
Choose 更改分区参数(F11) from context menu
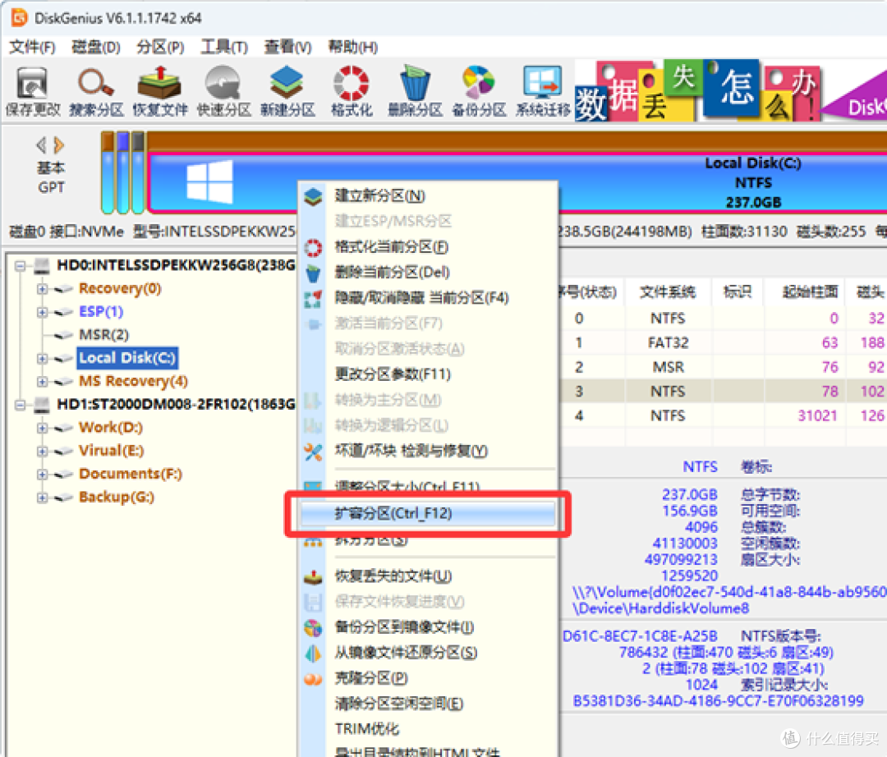[x=428, y=374]
